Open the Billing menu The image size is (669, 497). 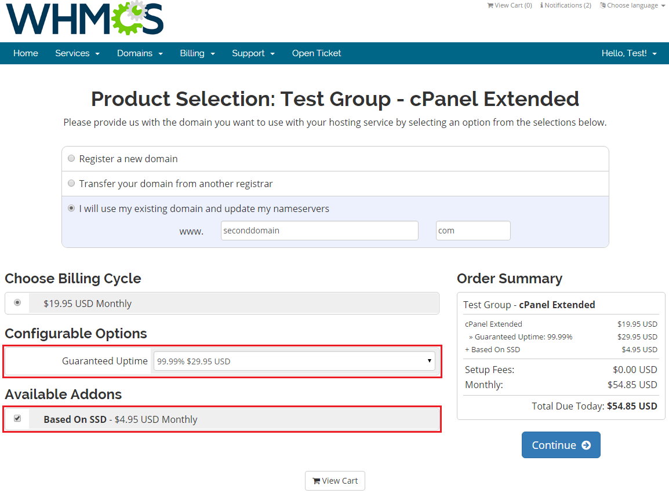(x=197, y=53)
